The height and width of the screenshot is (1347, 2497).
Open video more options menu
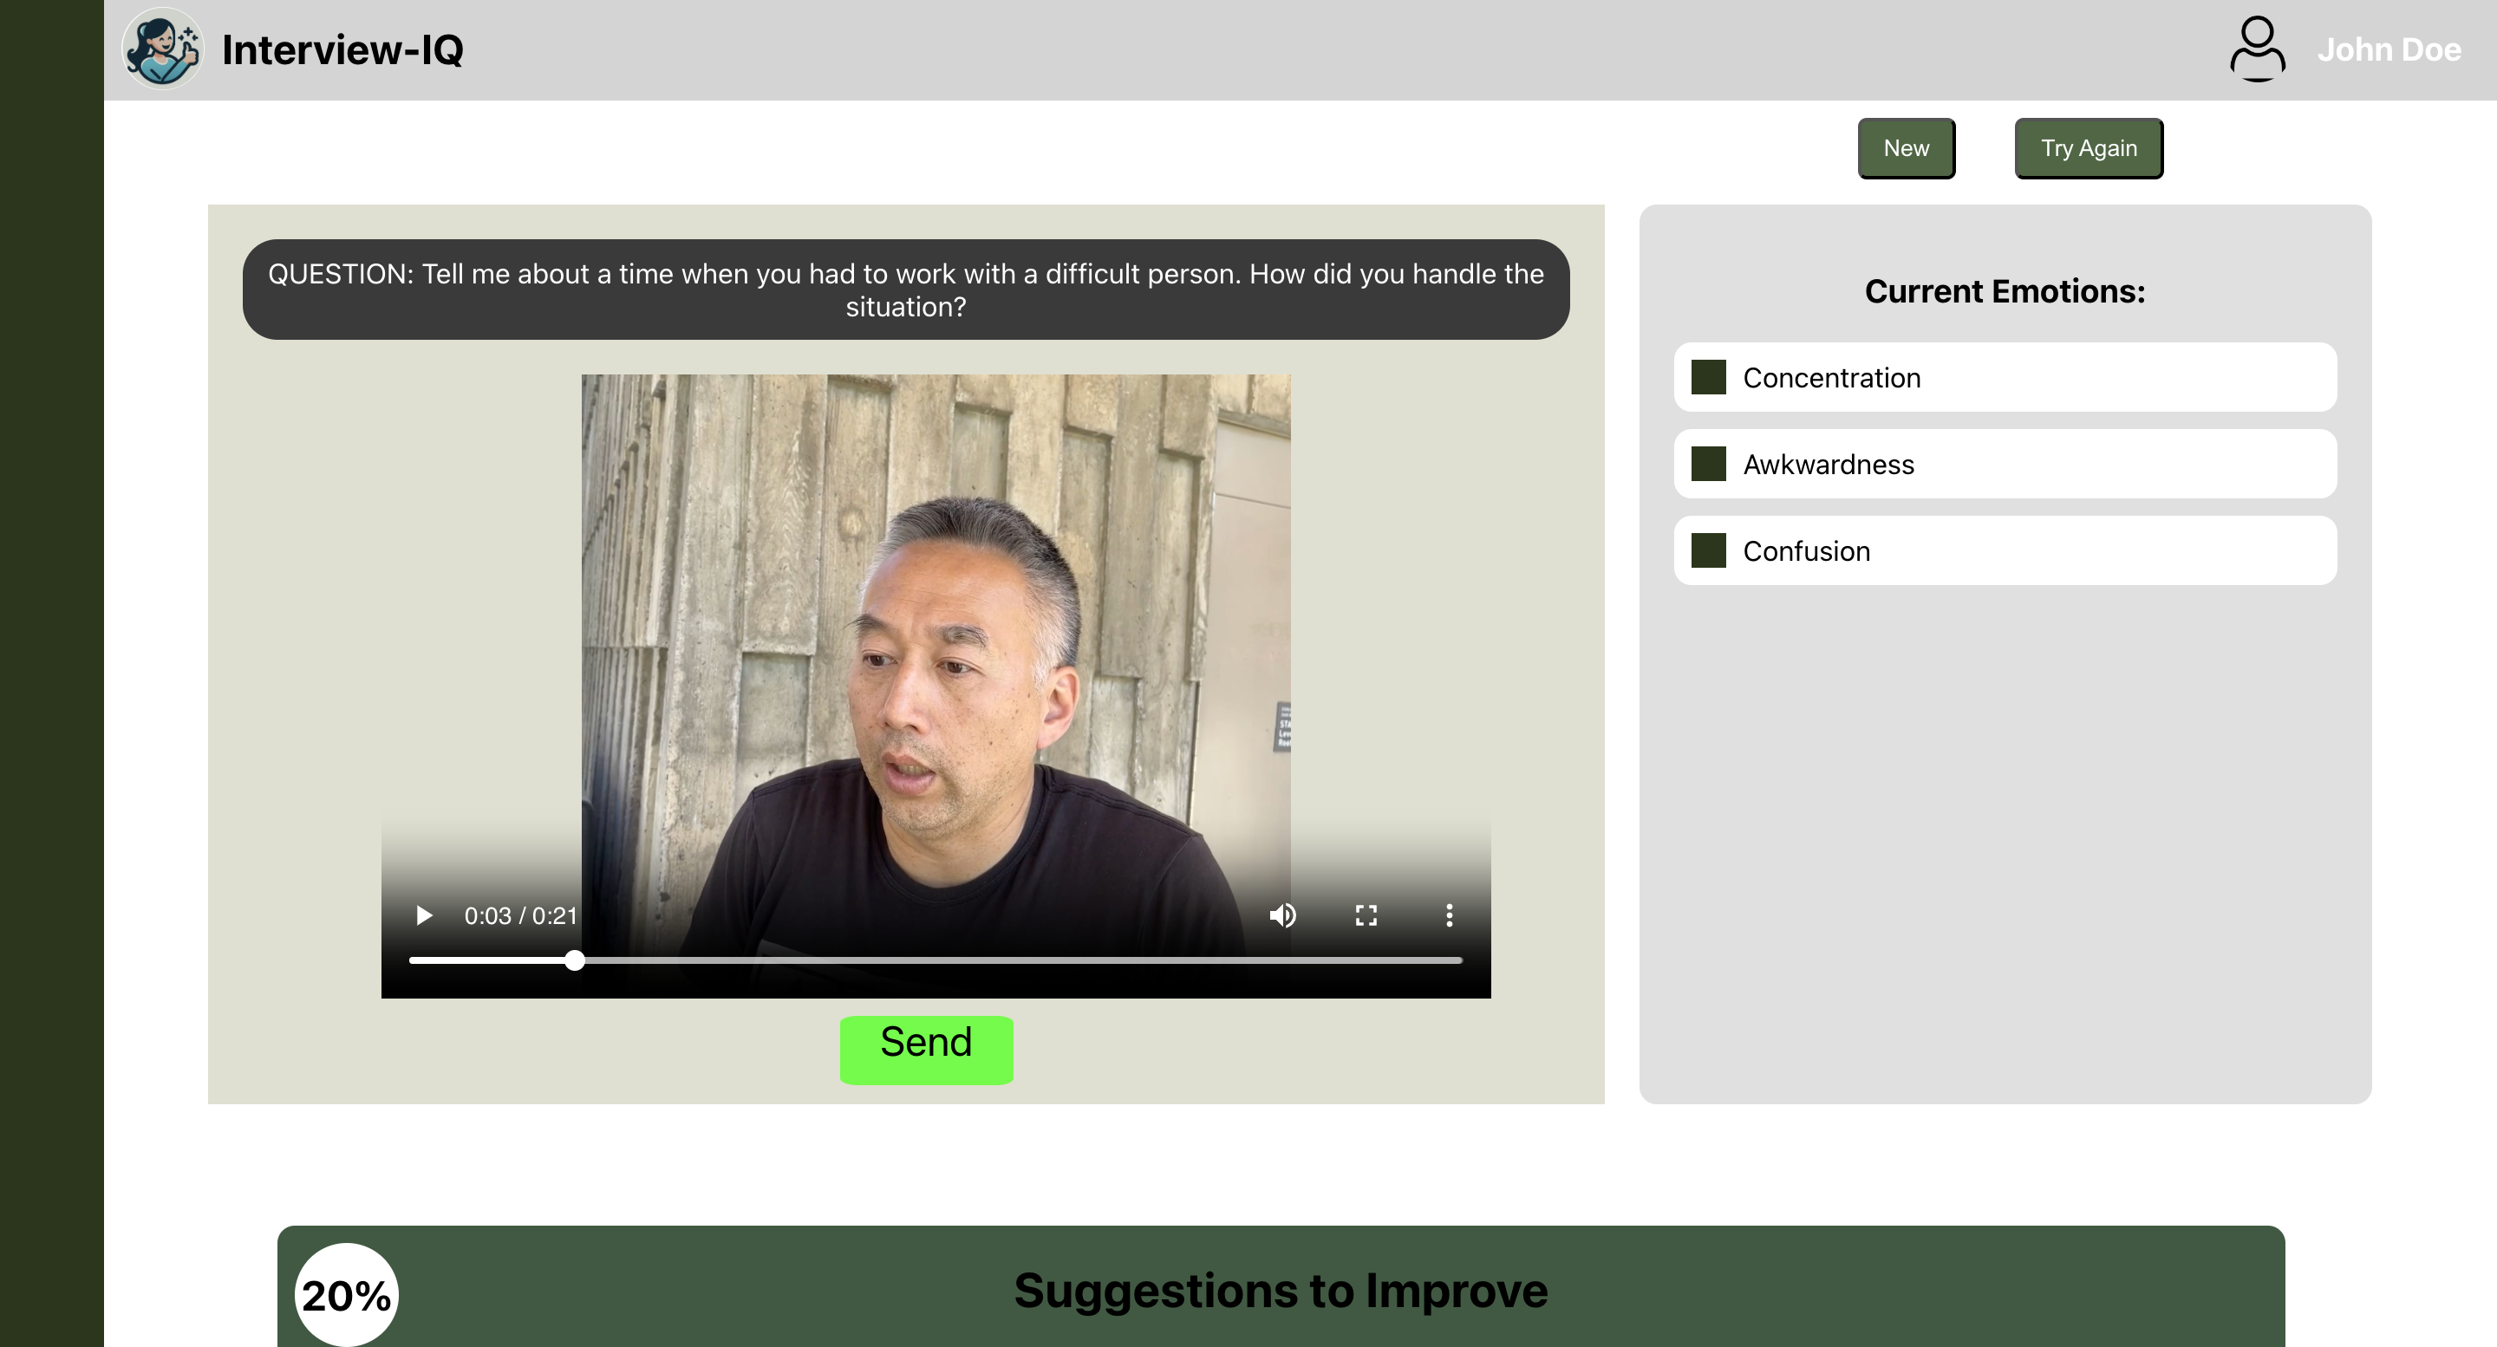[x=1449, y=915]
